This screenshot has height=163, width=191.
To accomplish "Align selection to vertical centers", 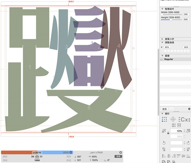I will click(183, 156).
